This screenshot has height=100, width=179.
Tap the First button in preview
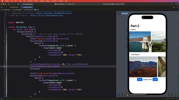pos(140,79)
